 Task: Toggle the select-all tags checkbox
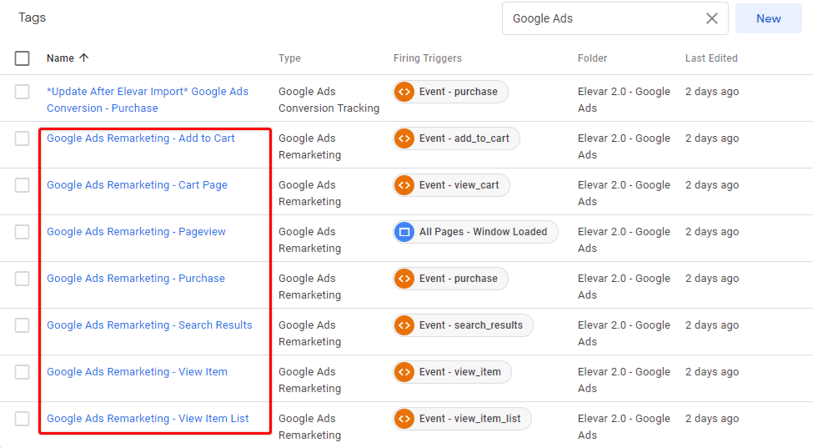pos(23,58)
